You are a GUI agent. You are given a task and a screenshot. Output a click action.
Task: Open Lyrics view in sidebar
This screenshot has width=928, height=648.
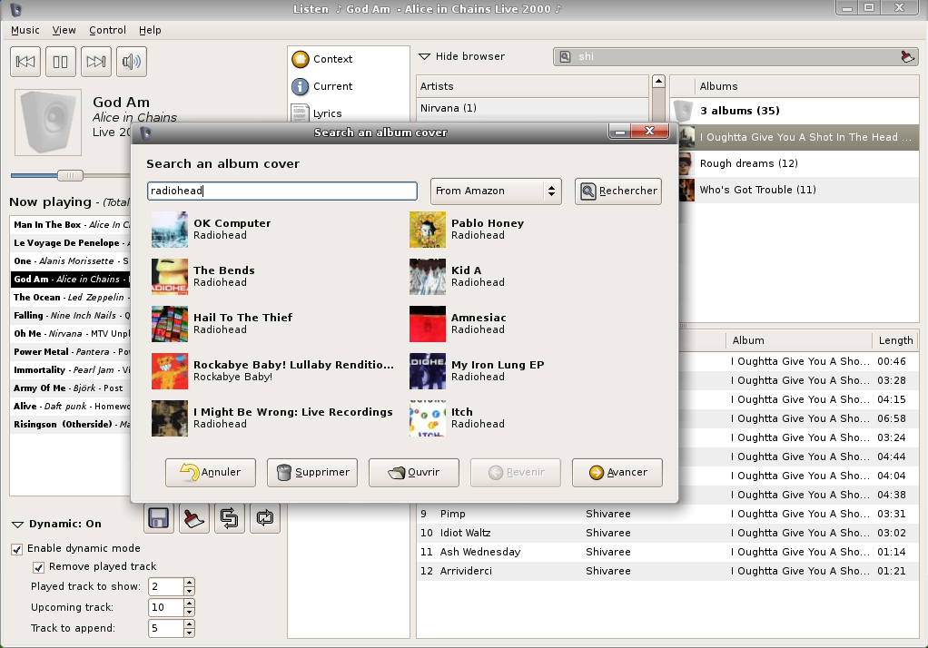pos(317,113)
